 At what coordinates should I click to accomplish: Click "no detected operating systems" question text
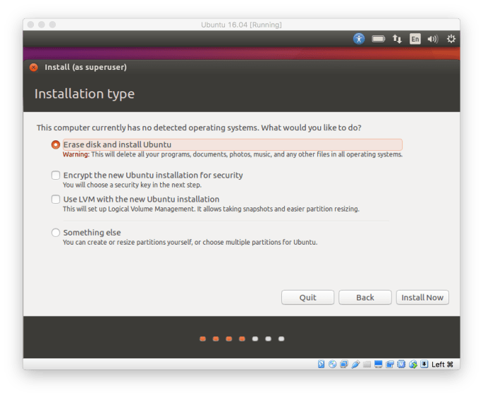click(x=199, y=128)
